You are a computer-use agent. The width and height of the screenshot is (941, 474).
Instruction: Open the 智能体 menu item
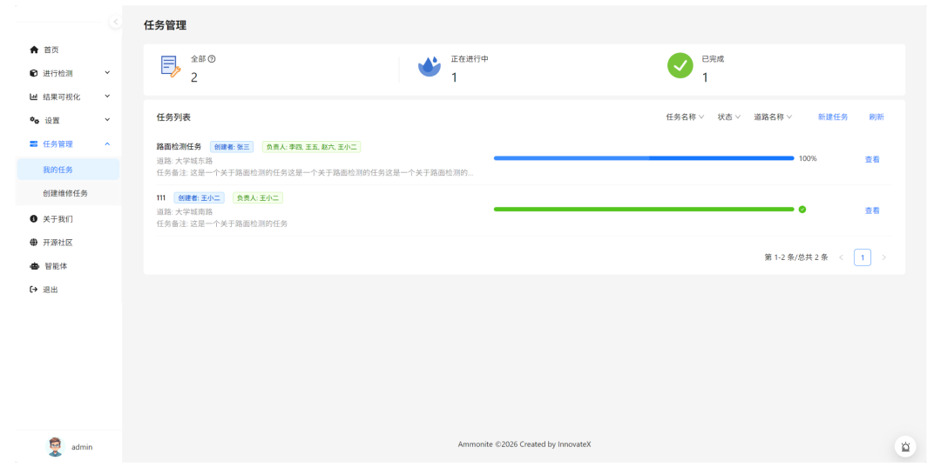(x=68, y=266)
